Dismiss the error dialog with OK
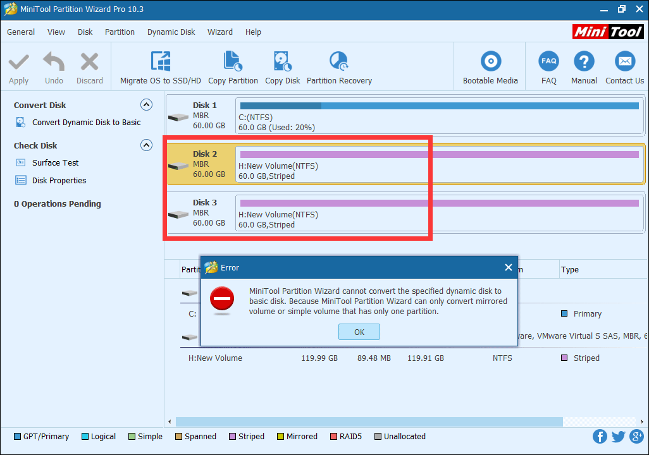 (x=359, y=331)
